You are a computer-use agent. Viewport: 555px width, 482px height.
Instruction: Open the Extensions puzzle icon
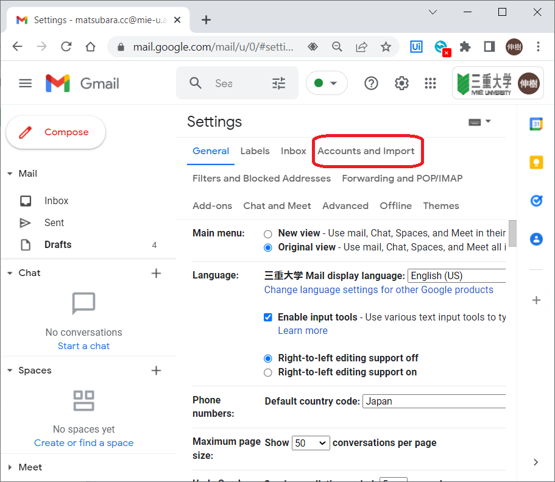tap(465, 46)
